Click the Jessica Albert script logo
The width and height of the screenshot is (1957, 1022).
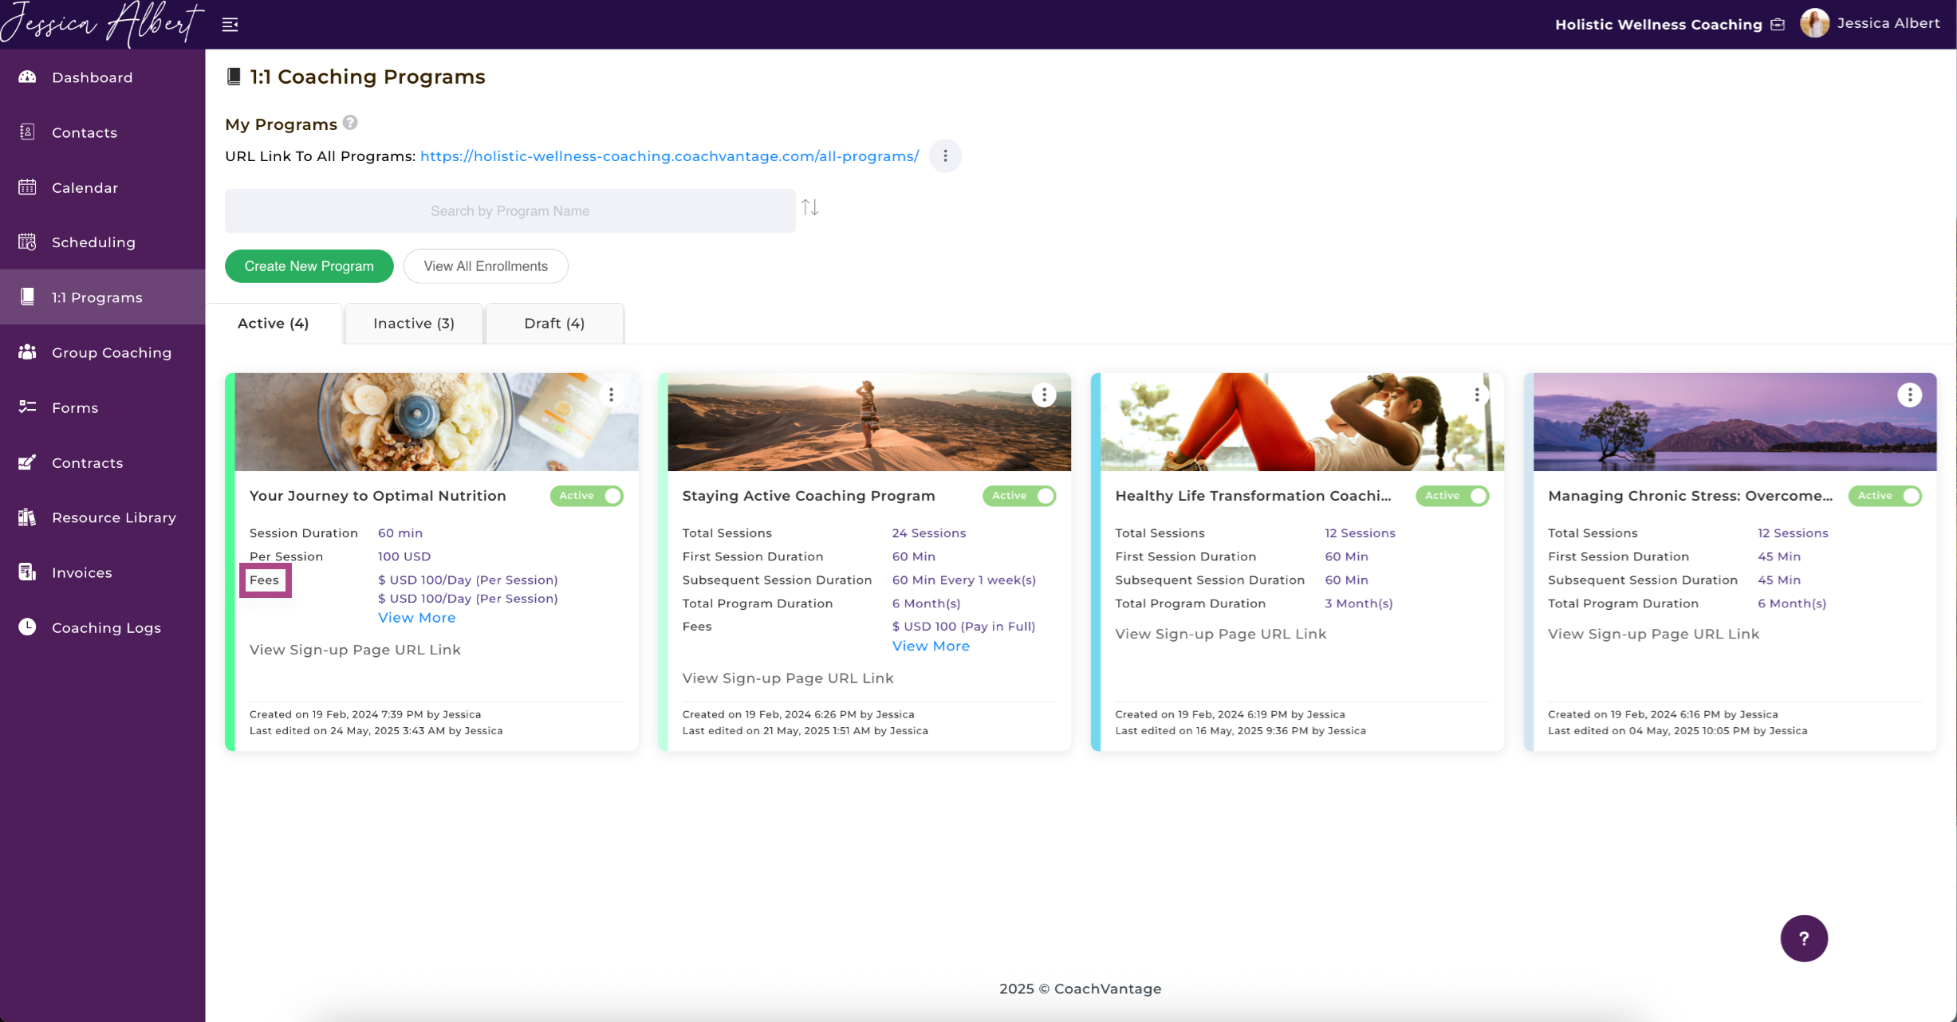pyautogui.click(x=102, y=24)
